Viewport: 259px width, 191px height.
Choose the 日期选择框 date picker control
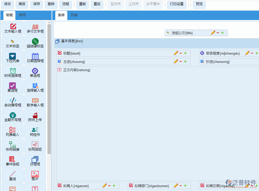point(35,58)
